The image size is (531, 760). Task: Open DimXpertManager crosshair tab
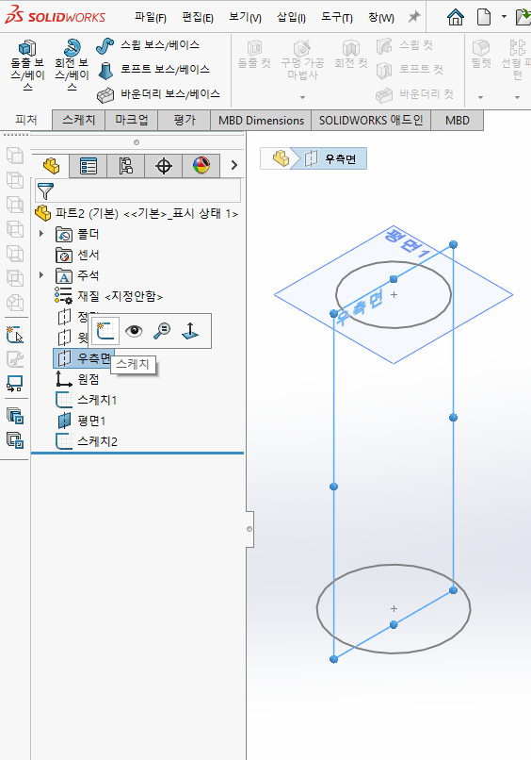164,166
